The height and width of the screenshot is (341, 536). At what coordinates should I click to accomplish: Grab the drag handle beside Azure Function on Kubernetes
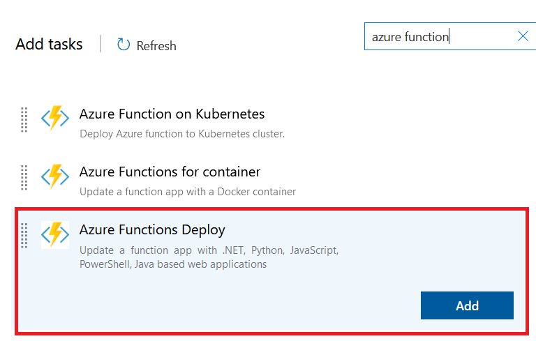click(x=24, y=119)
